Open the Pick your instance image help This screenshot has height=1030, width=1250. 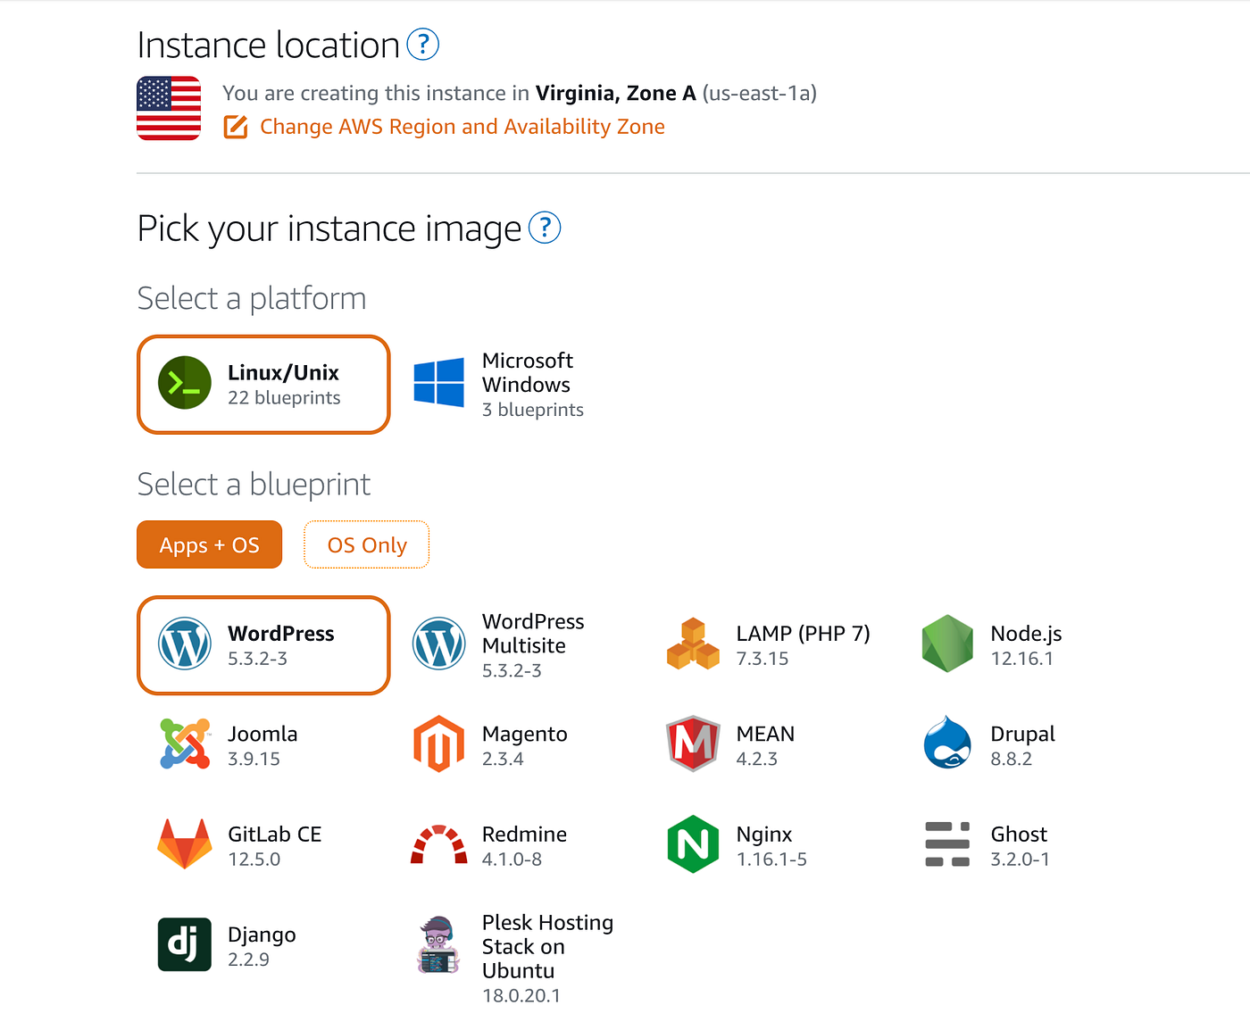tap(545, 228)
